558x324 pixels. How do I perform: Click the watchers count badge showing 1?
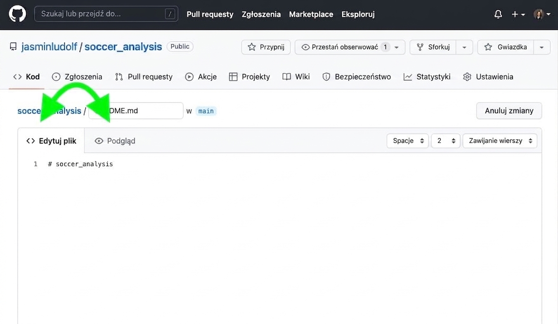click(x=385, y=47)
